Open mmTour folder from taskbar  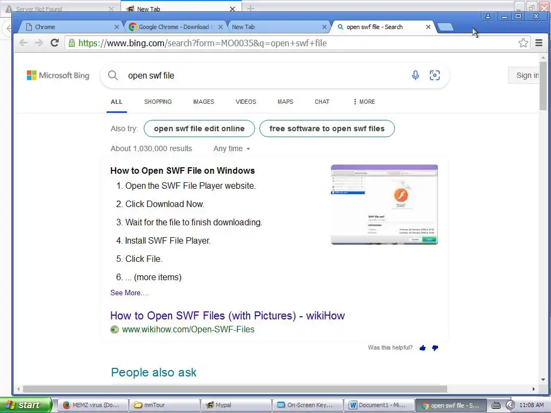[x=164, y=405]
